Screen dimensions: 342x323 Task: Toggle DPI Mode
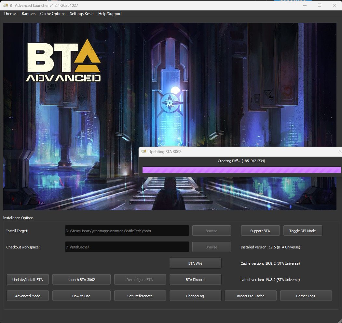tap(302, 231)
